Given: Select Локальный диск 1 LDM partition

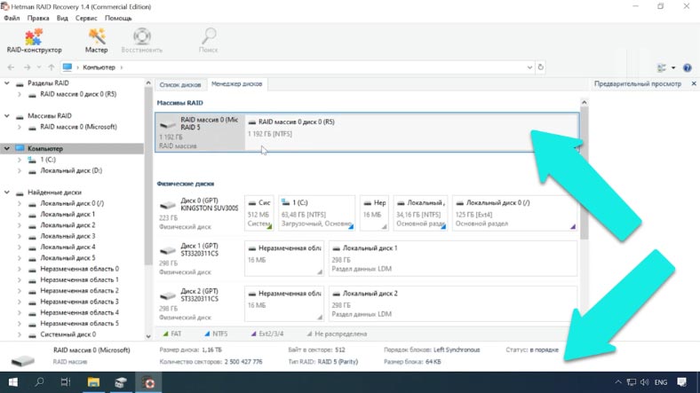Looking at the screenshot, I should tap(453, 258).
